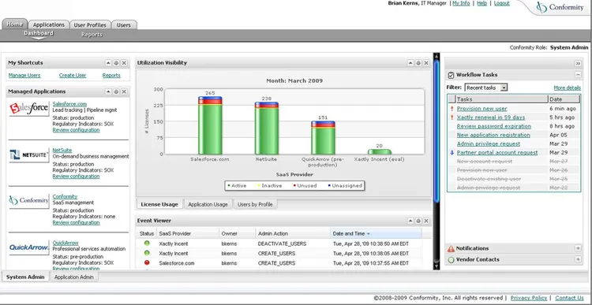This screenshot has height=305, width=592.
Task: Collapse the Event Viewer panel arrow
Action: (410, 221)
